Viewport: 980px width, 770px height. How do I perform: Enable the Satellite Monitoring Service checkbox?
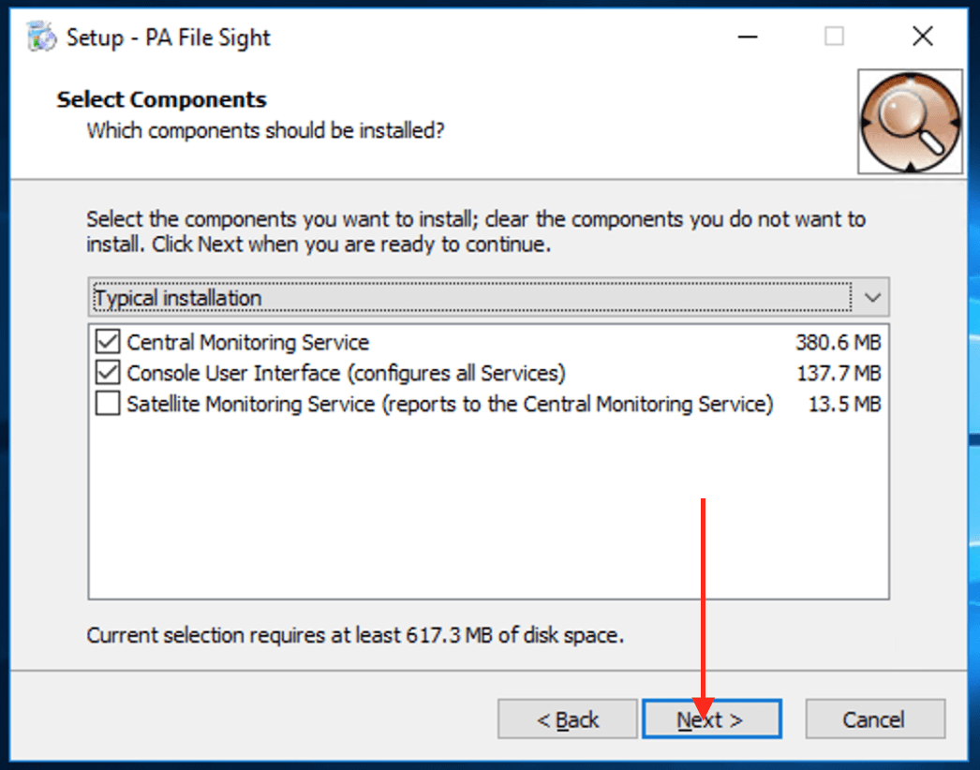coord(109,405)
